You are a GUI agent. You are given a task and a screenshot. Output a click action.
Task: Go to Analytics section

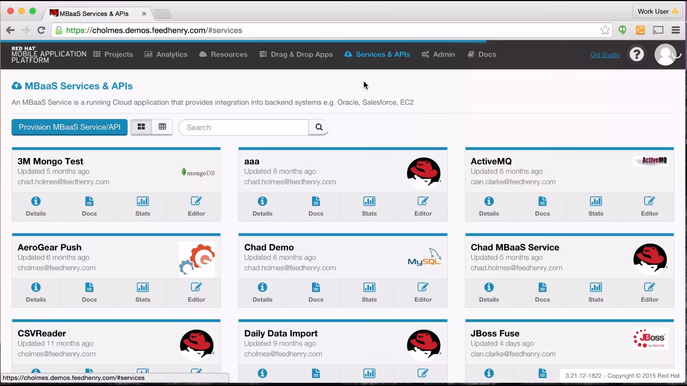166,54
